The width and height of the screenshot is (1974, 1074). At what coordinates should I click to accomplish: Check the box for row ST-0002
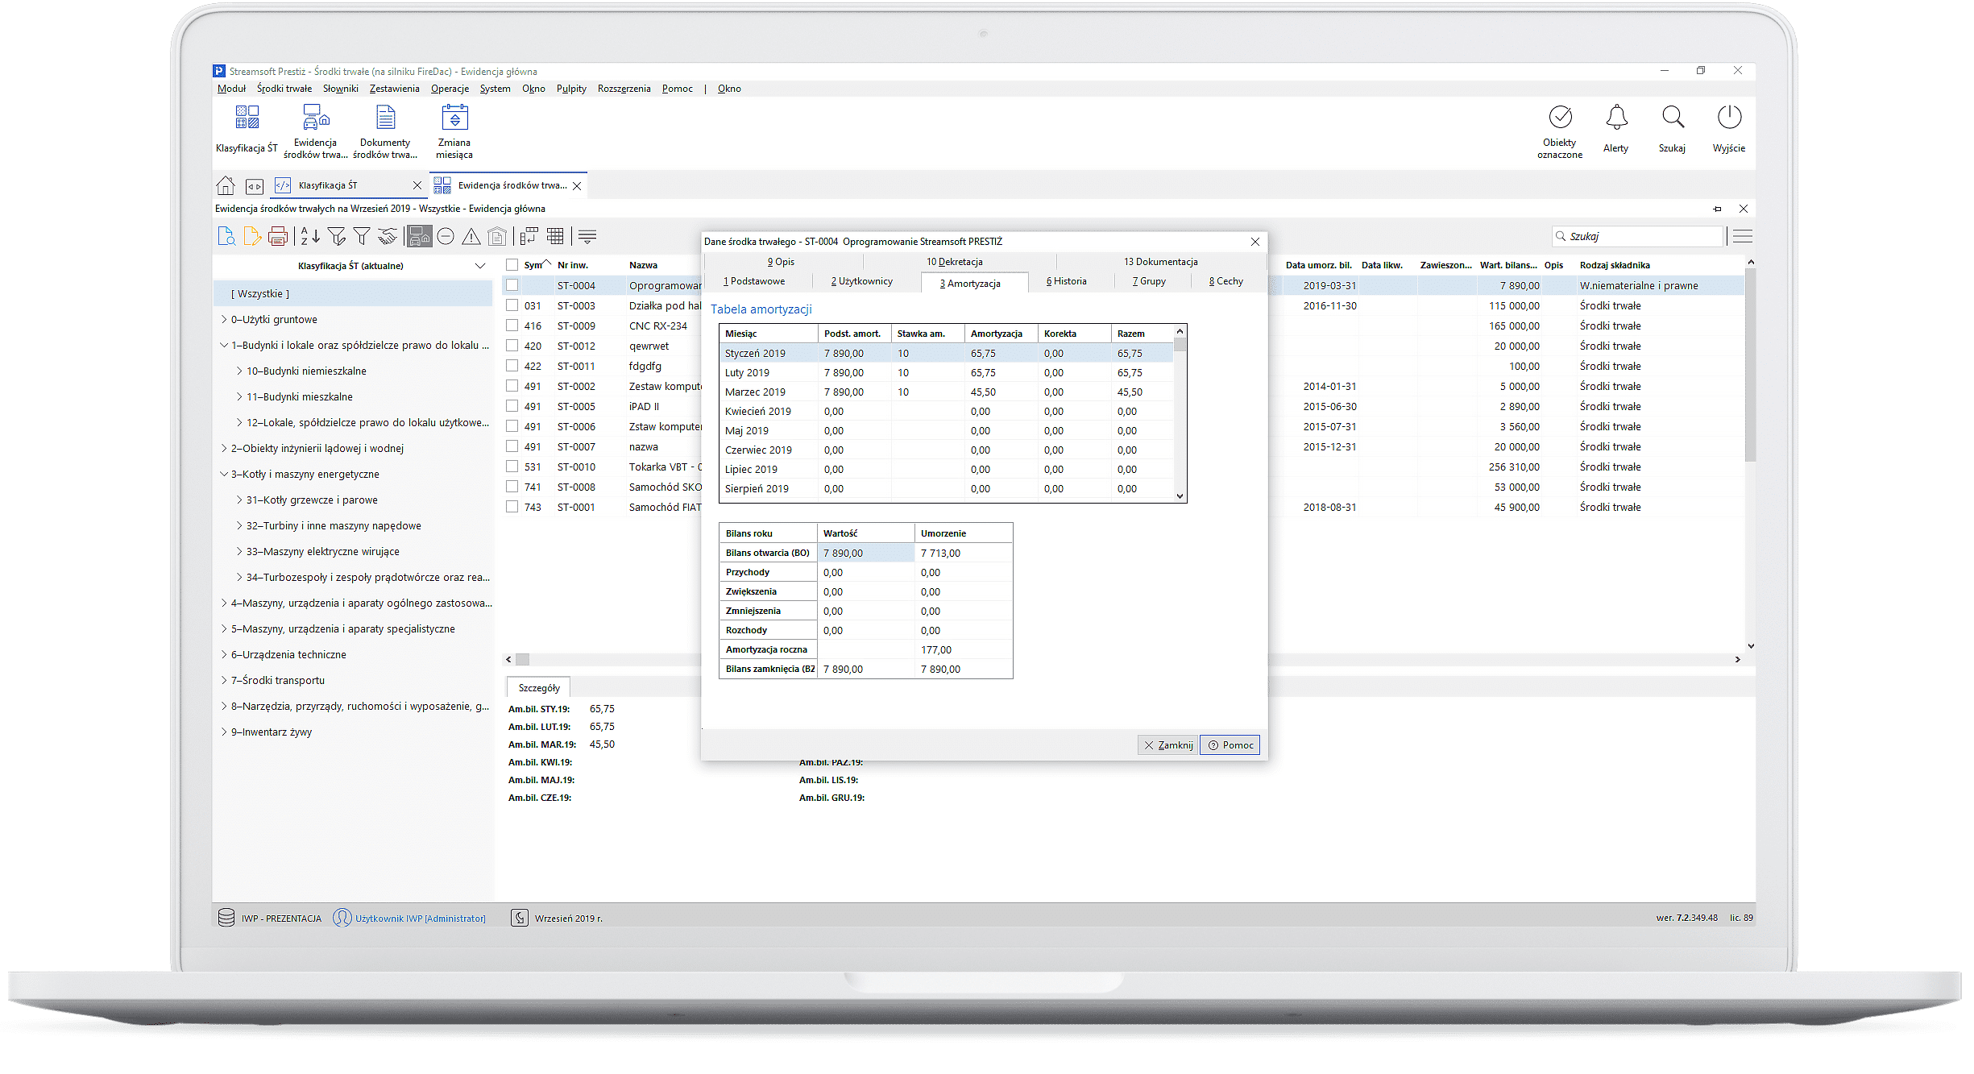coord(512,386)
